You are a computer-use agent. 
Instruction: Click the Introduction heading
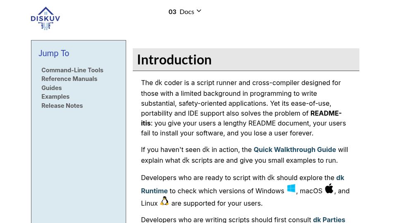pyautogui.click(x=174, y=59)
